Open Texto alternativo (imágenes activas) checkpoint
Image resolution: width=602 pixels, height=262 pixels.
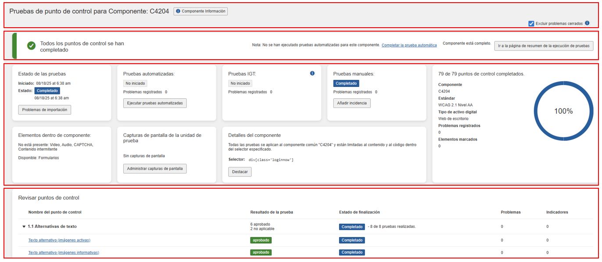[x=59, y=240]
